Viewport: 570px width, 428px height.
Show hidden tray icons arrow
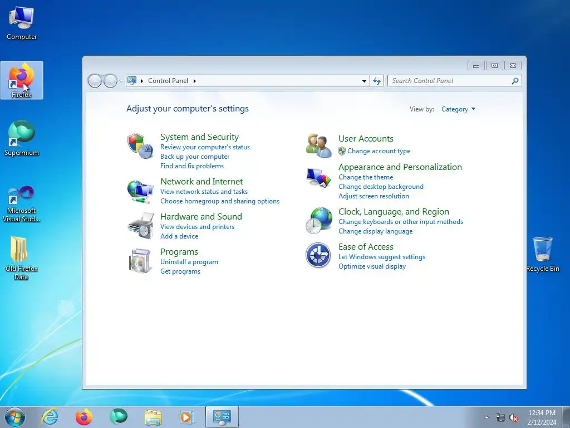(487, 417)
